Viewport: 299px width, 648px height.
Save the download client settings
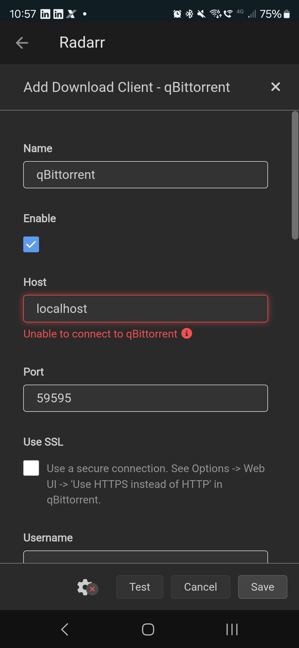tap(262, 587)
